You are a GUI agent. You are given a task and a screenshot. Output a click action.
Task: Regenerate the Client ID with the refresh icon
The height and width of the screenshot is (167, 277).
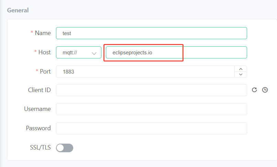(254, 90)
